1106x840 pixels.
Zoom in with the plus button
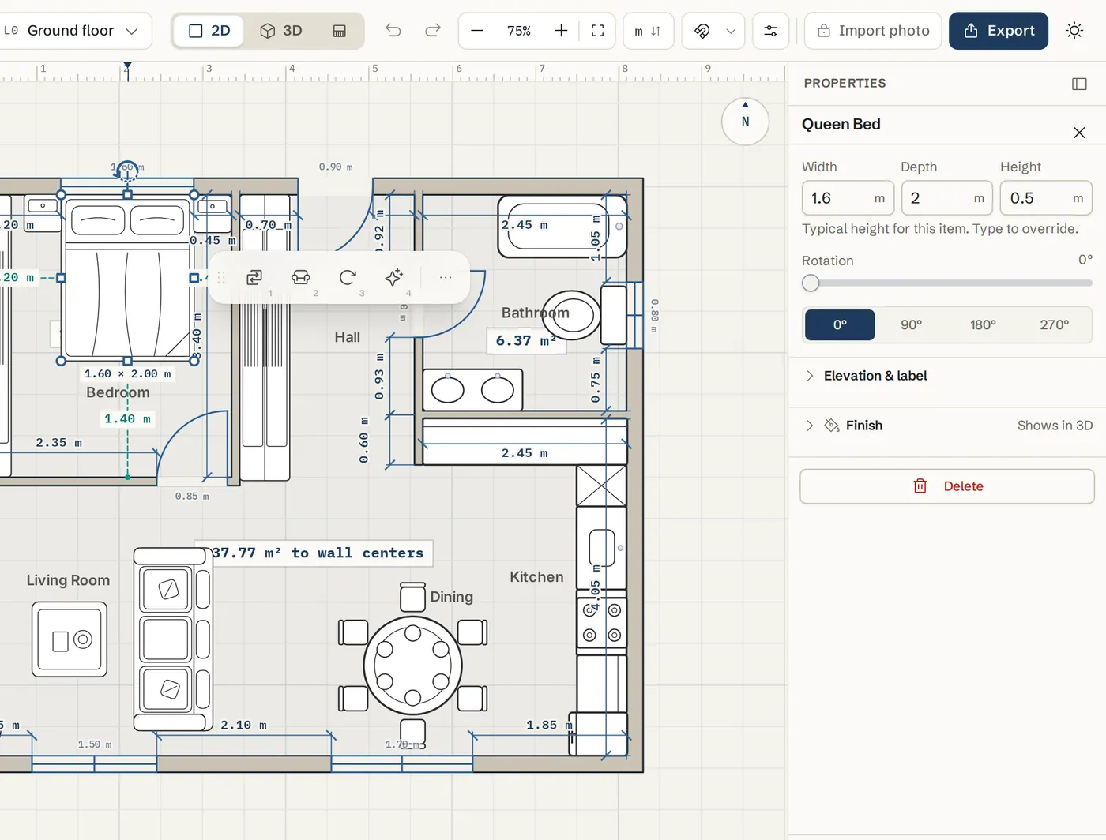click(x=561, y=31)
